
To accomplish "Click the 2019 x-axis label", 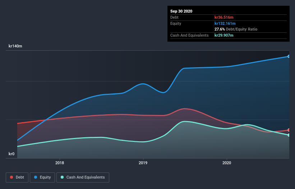I will click(143, 163).
